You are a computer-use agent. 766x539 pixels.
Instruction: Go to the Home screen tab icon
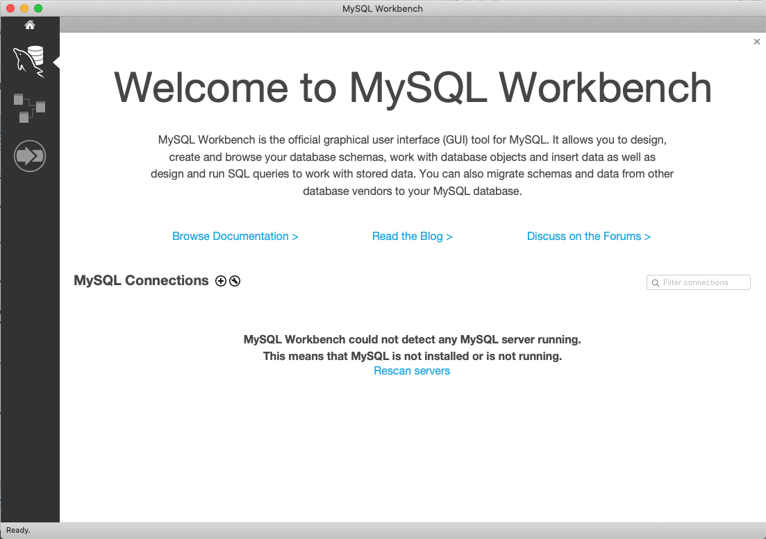pyautogui.click(x=30, y=25)
